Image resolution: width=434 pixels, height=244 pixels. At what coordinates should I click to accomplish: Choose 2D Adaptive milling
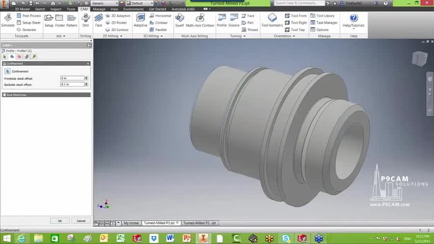pos(118,16)
